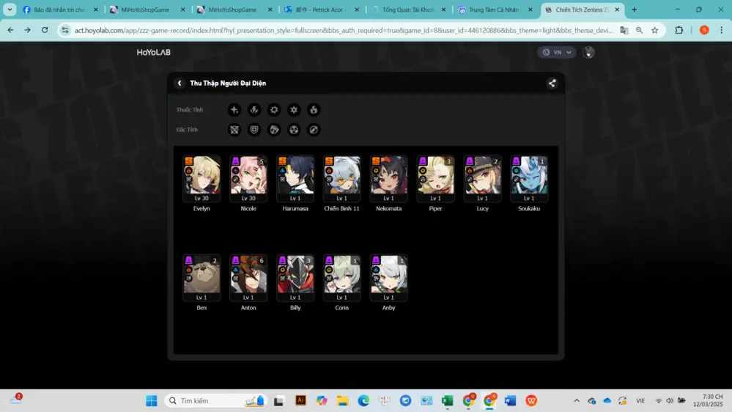
Task: Toggle the Attack crossed-swords specialty filter
Action: pyautogui.click(x=234, y=130)
